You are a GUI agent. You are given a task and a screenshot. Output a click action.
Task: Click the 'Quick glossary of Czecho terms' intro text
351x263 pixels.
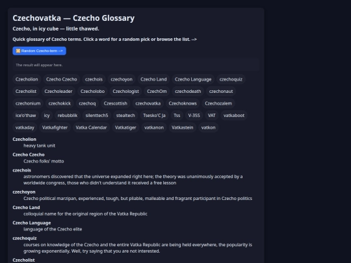click(105, 40)
